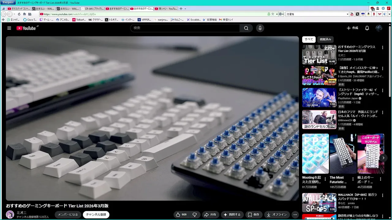
Task: Start voice search with the microphone icon
Action: coord(260,28)
